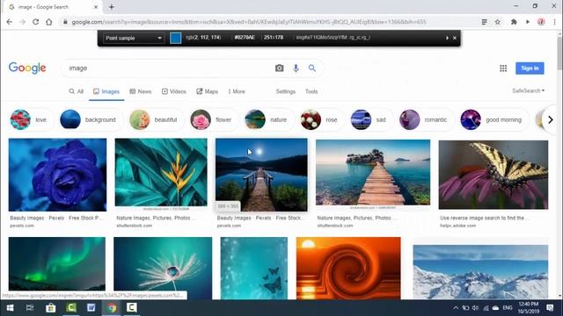The image size is (563, 316).
Task: Switch to the All results tab
Action: tap(77, 91)
